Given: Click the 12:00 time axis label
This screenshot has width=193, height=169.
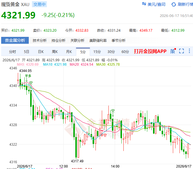Looking at the screenshot, I should pos(64,166).
